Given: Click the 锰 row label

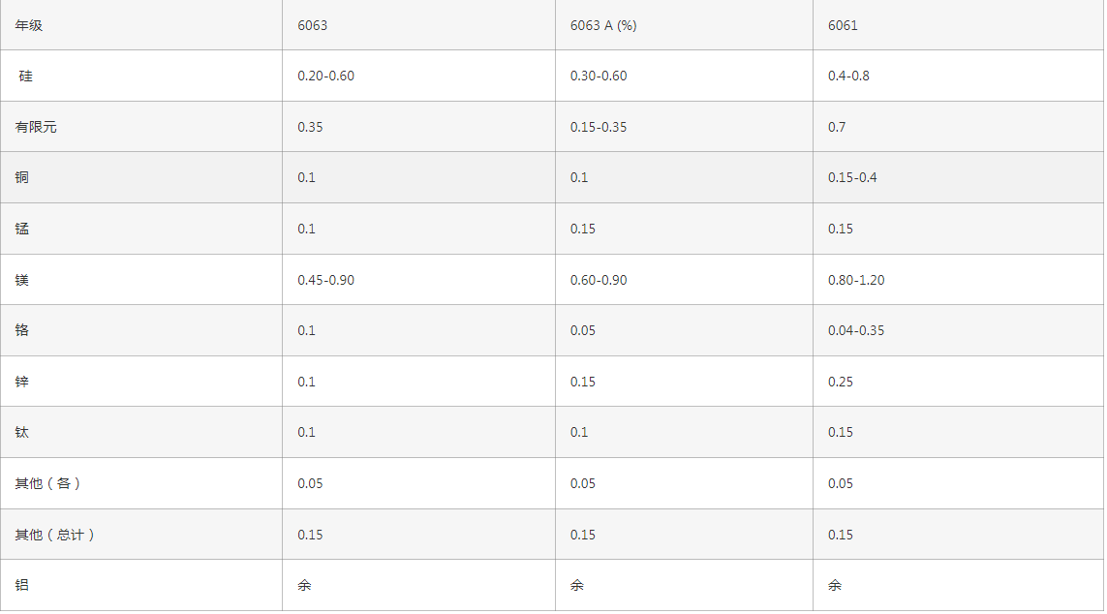Looking at the screenshot, I should (x=22, y=229).
